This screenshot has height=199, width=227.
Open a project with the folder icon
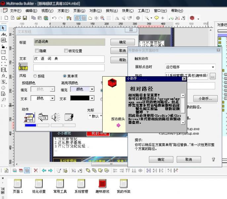point(19,18)
